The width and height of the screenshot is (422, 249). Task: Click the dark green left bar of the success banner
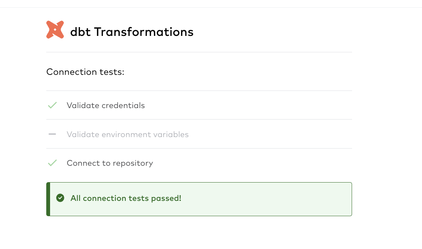pyautogui.click(x=48, y=199)
